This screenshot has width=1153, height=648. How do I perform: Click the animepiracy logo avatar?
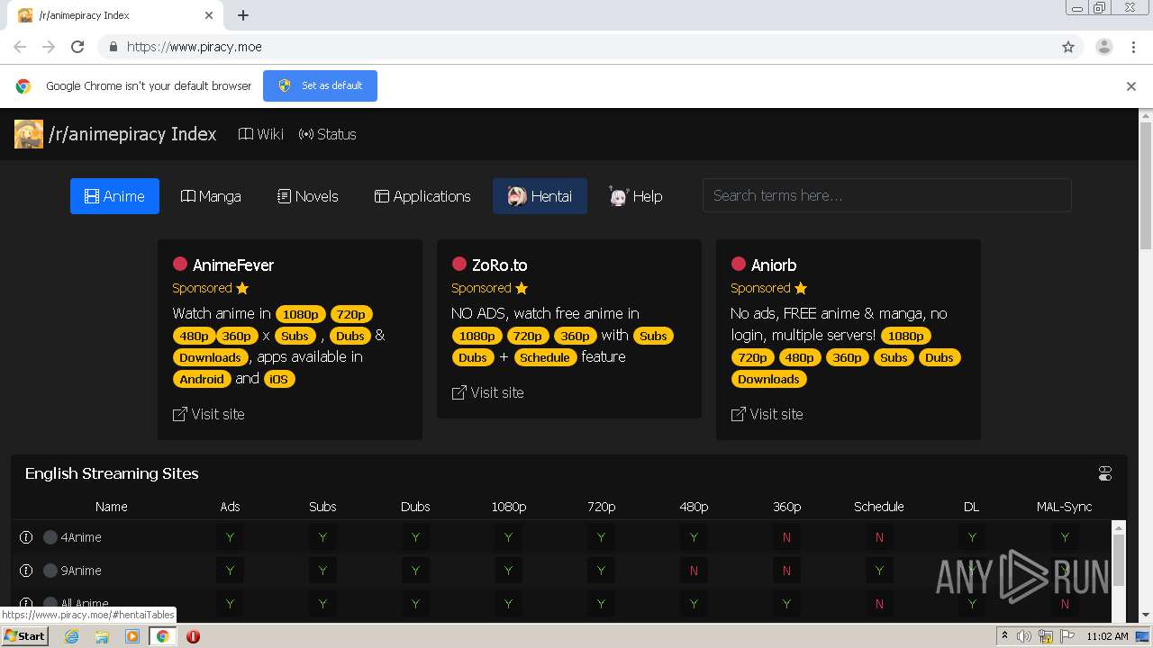(28, 134)
